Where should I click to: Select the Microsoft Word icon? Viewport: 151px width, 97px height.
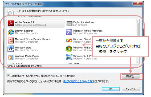pyautogui.click(x=11, y=49)
